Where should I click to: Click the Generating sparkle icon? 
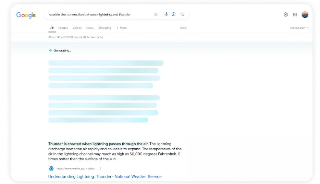[x=50, y=50]
